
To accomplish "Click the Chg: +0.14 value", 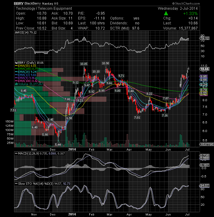I will pos(193,18).
